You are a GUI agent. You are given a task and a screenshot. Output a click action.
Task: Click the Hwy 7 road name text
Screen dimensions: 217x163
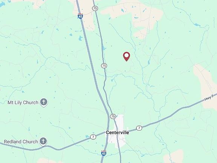pos(209,98)
